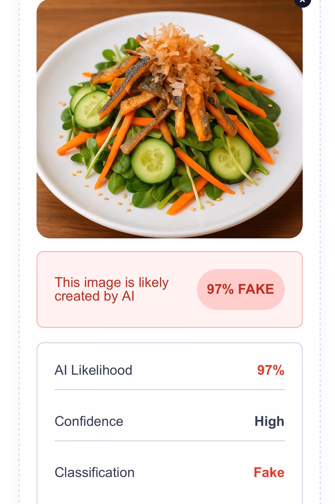Click the separator line under Confidence
335x504 pixels.
tap(169, 441)
